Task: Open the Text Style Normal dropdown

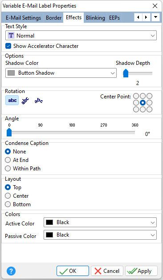Action: (x=81, y=35)
